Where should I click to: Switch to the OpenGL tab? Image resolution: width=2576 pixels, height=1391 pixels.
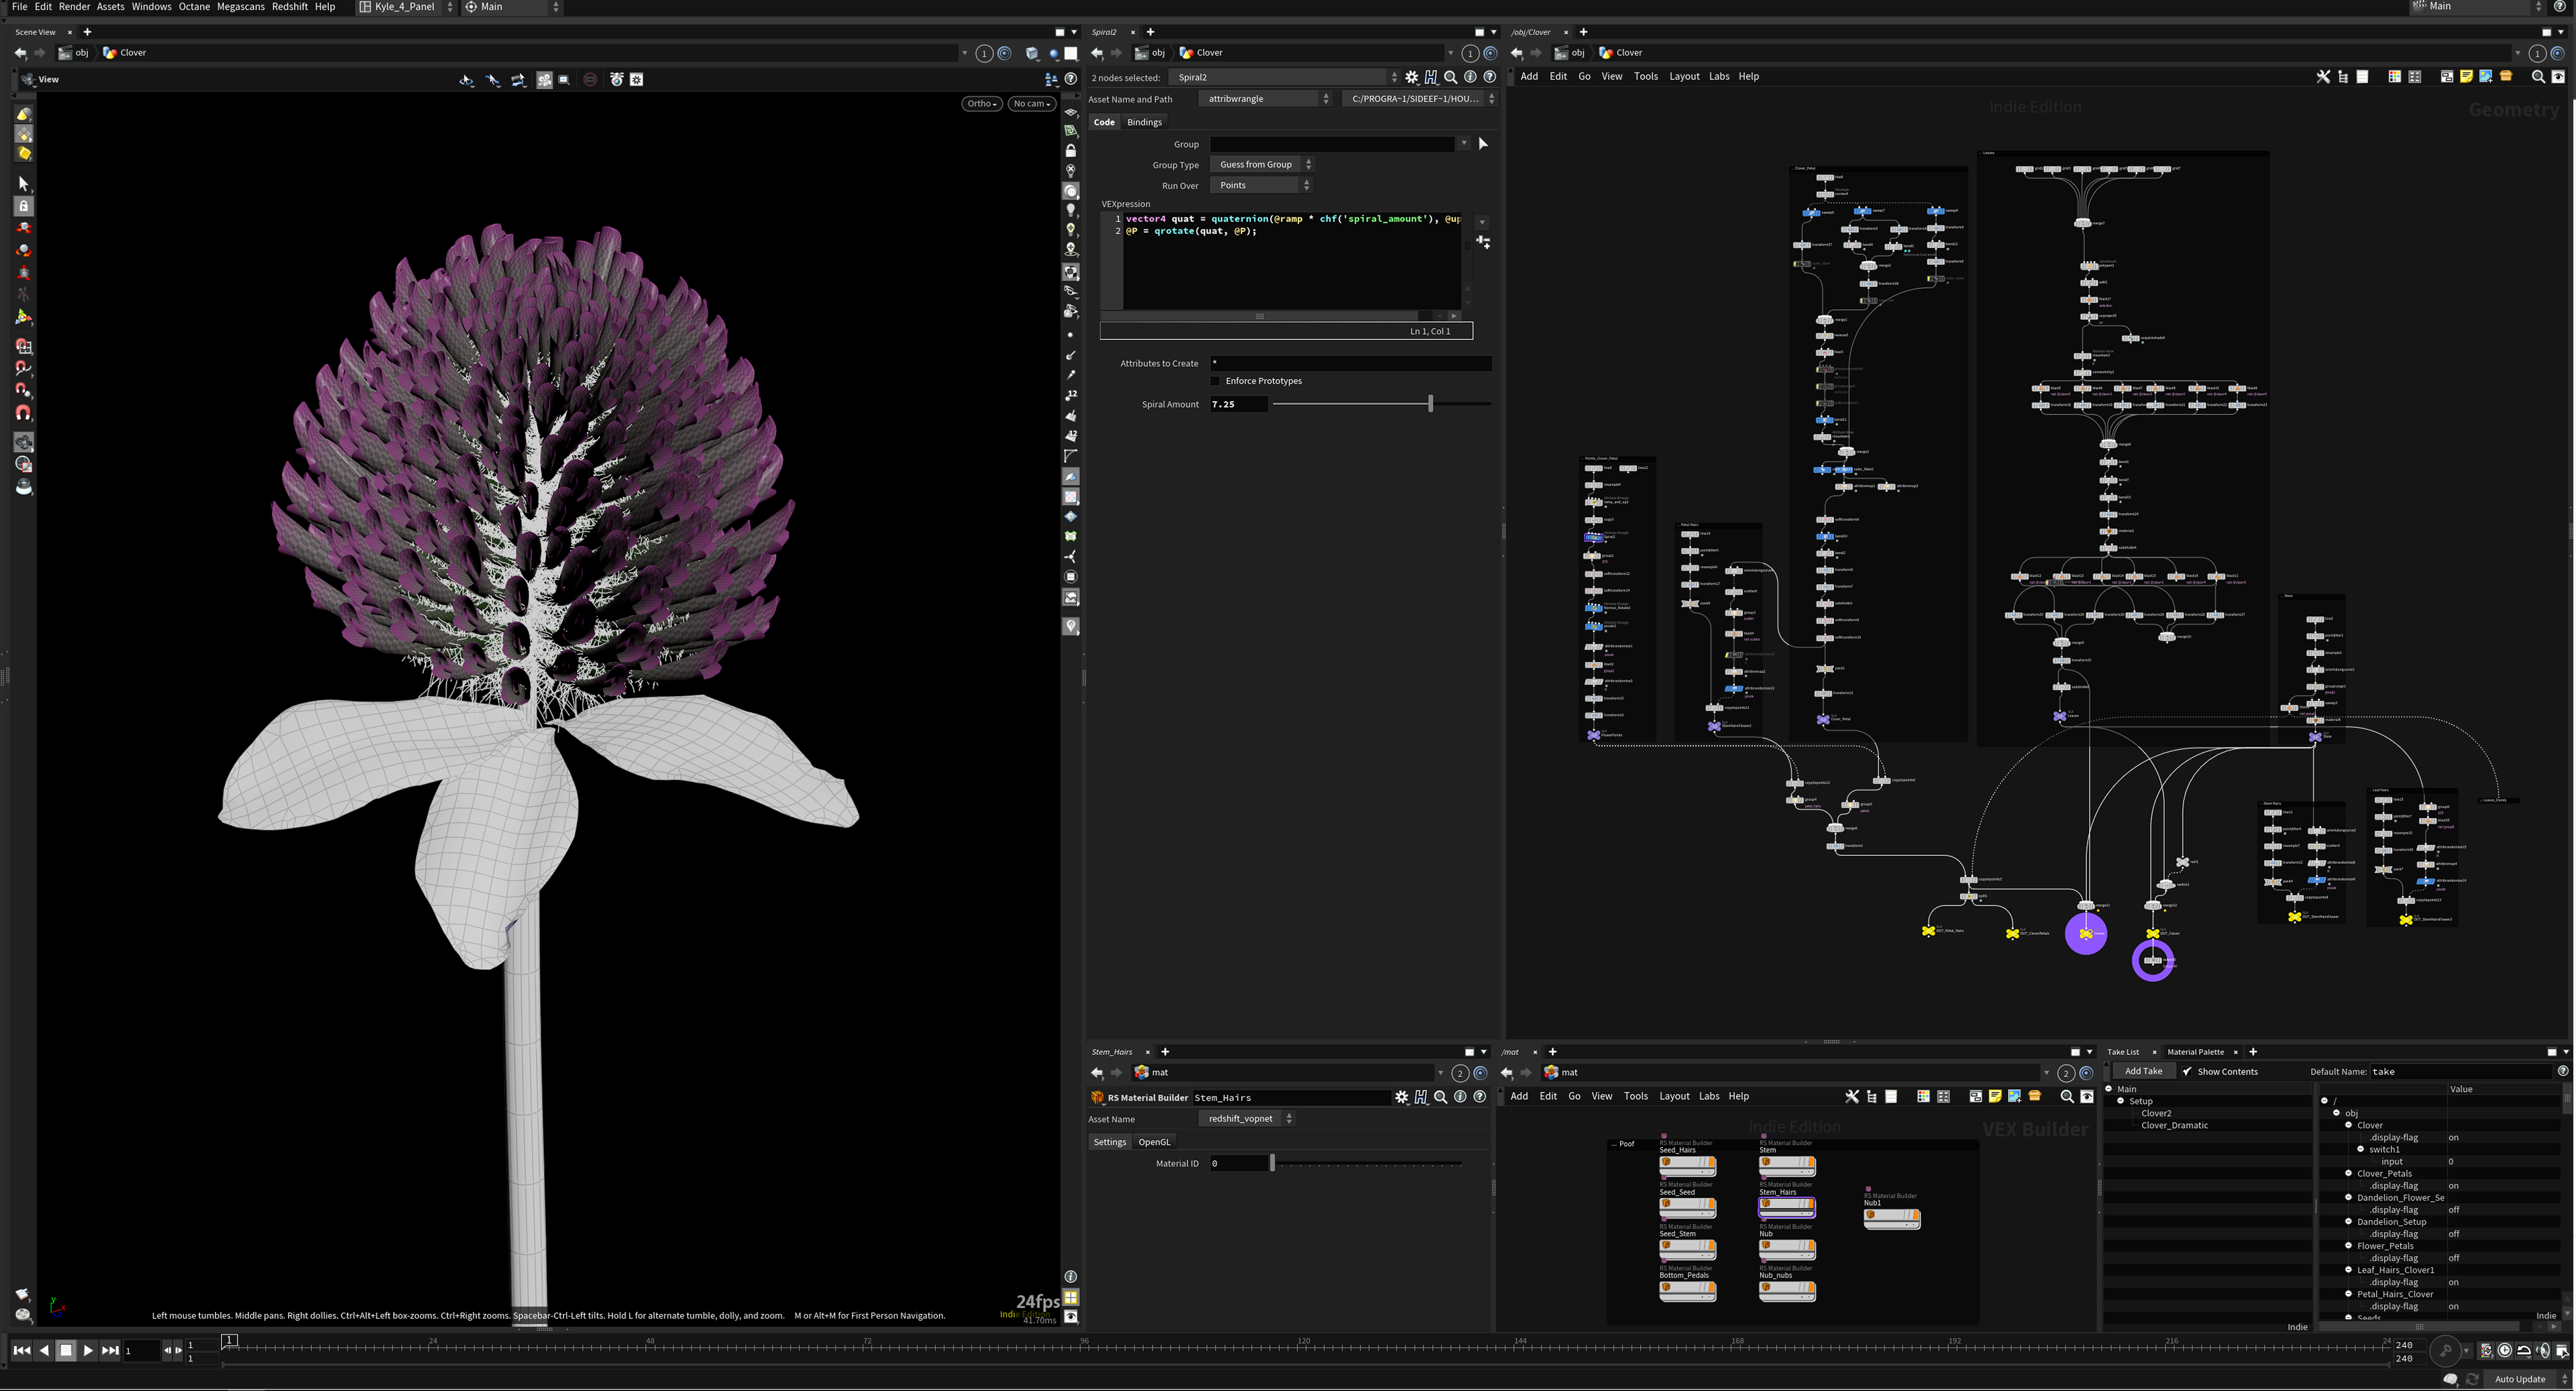(x=1154, y=1142)
